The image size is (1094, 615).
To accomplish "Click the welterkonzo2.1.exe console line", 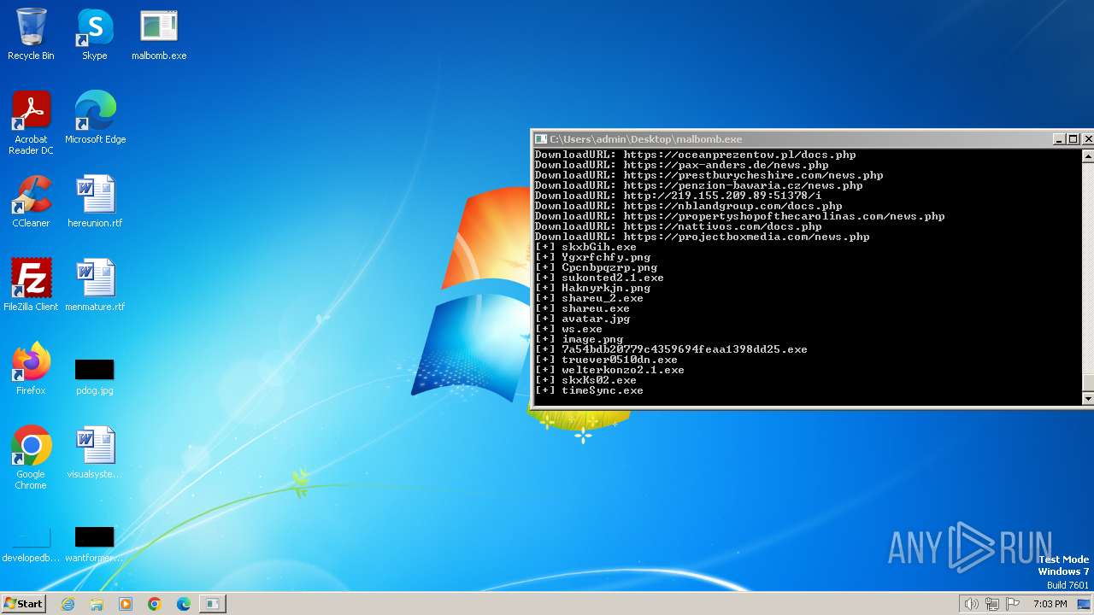I will [609, 370].
